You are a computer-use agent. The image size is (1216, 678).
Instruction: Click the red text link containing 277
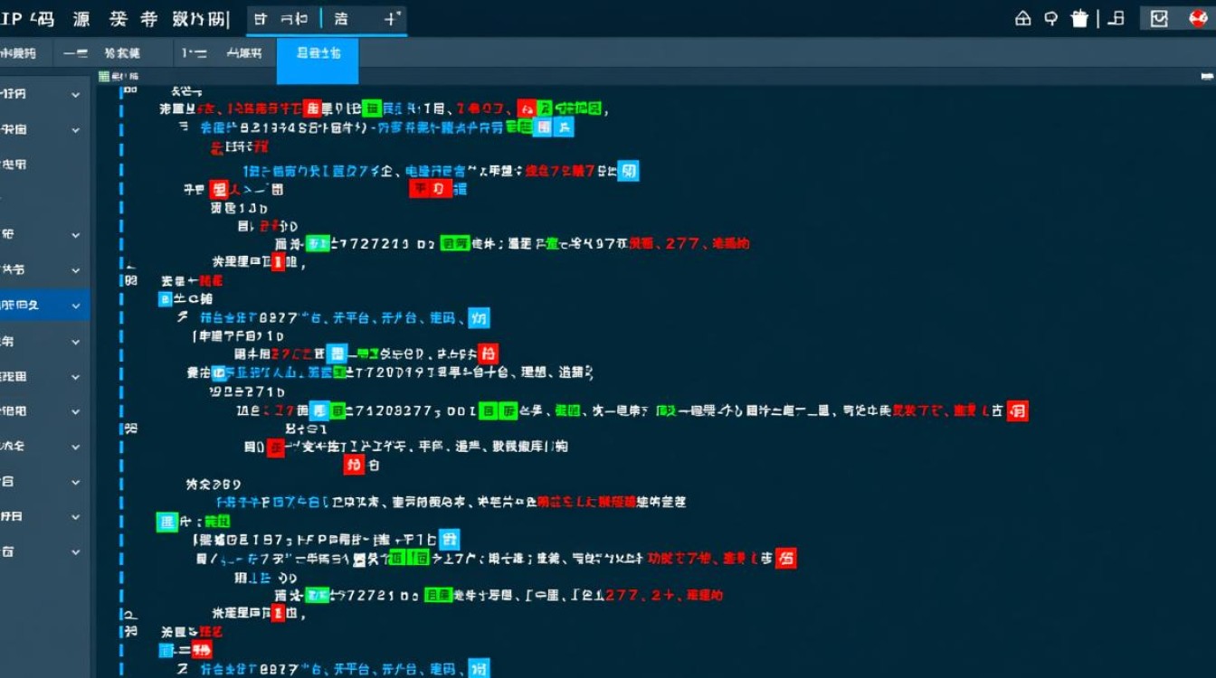click(x=708, y=243)
